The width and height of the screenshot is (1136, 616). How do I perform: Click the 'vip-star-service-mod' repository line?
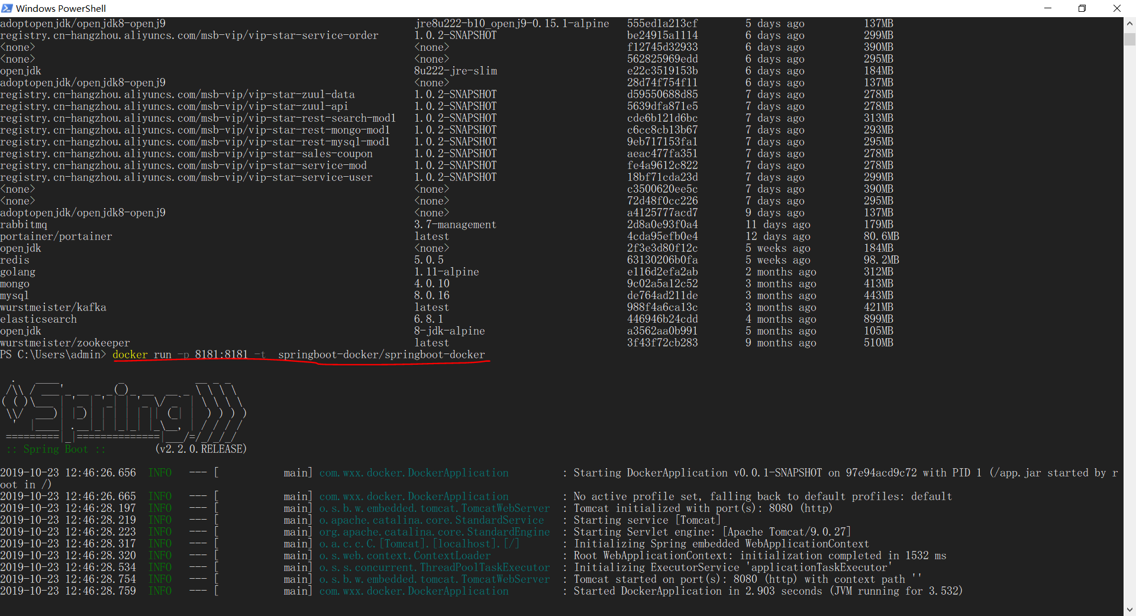tap(183, 166)
